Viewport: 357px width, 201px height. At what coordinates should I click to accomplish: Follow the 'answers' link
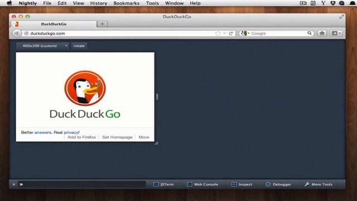pos(43,132)
